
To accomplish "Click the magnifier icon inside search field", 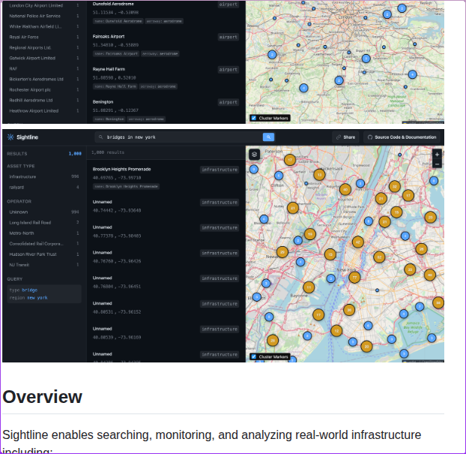I will tap(100, 137).
